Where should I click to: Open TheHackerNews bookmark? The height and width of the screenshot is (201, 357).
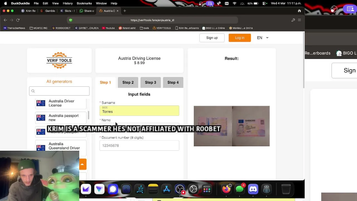pos(14,28)
